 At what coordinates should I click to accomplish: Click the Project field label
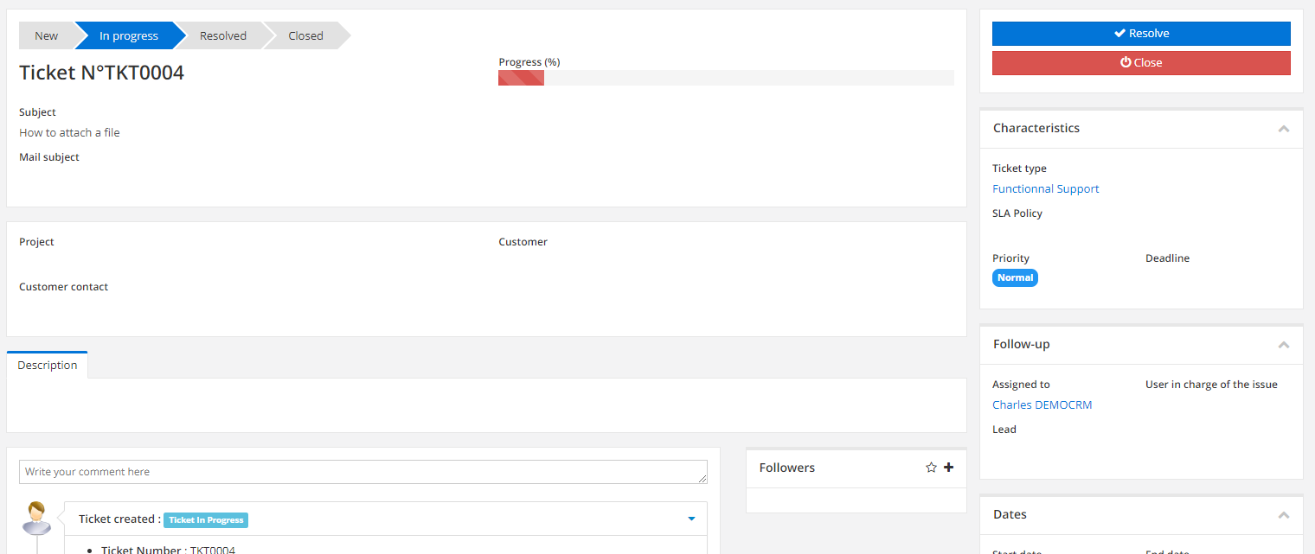pos(36,242)
